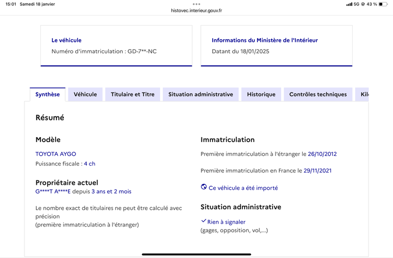Image resolution: width=393 pixels, height=258 pixels.
Task: Tap the histovec.interieur.gouv.fr address bar
Action: [196, 10]
